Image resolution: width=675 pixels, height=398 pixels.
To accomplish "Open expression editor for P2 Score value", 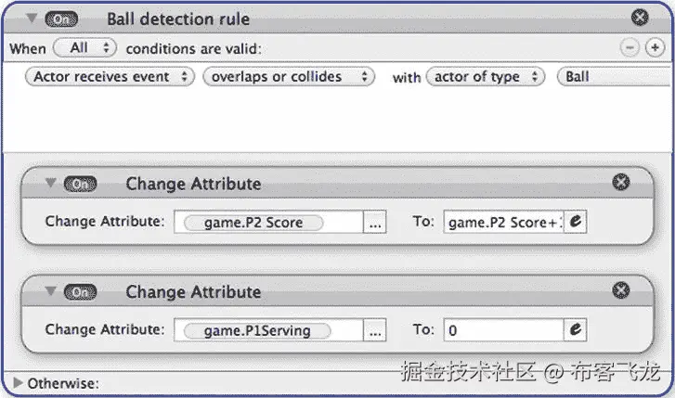I will pos(575,222).
